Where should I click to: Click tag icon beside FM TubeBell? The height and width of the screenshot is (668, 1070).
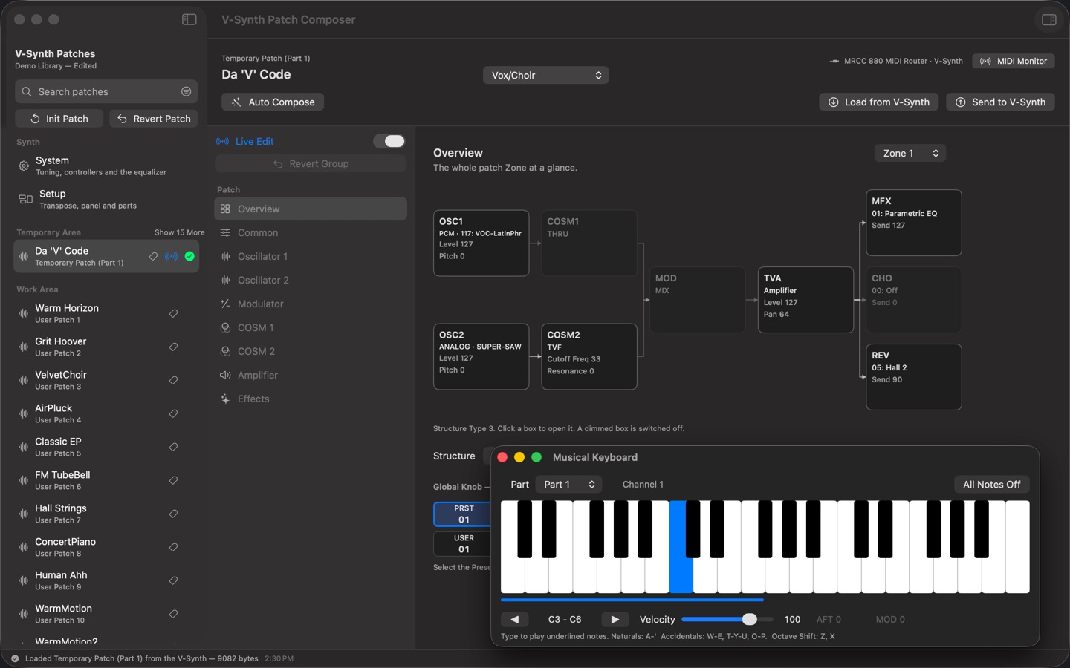[173, 480]
